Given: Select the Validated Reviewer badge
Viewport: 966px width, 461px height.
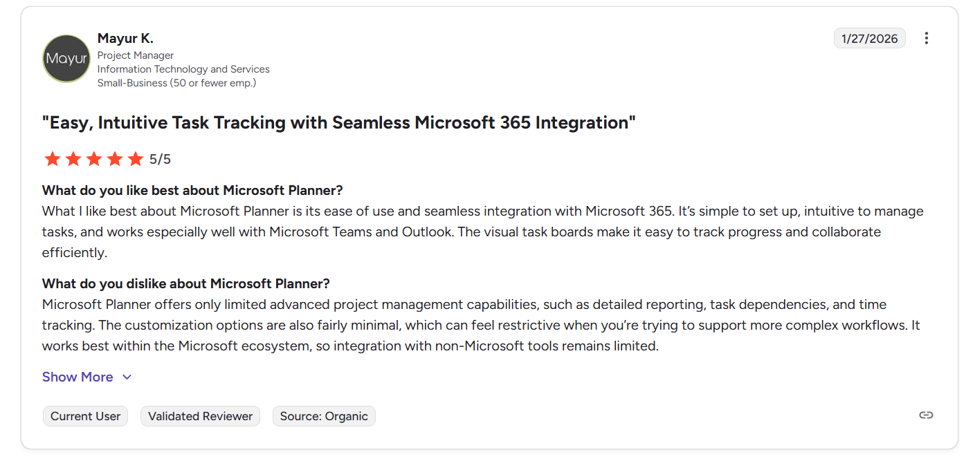Looking at the screenshot, I should [200, 416].
